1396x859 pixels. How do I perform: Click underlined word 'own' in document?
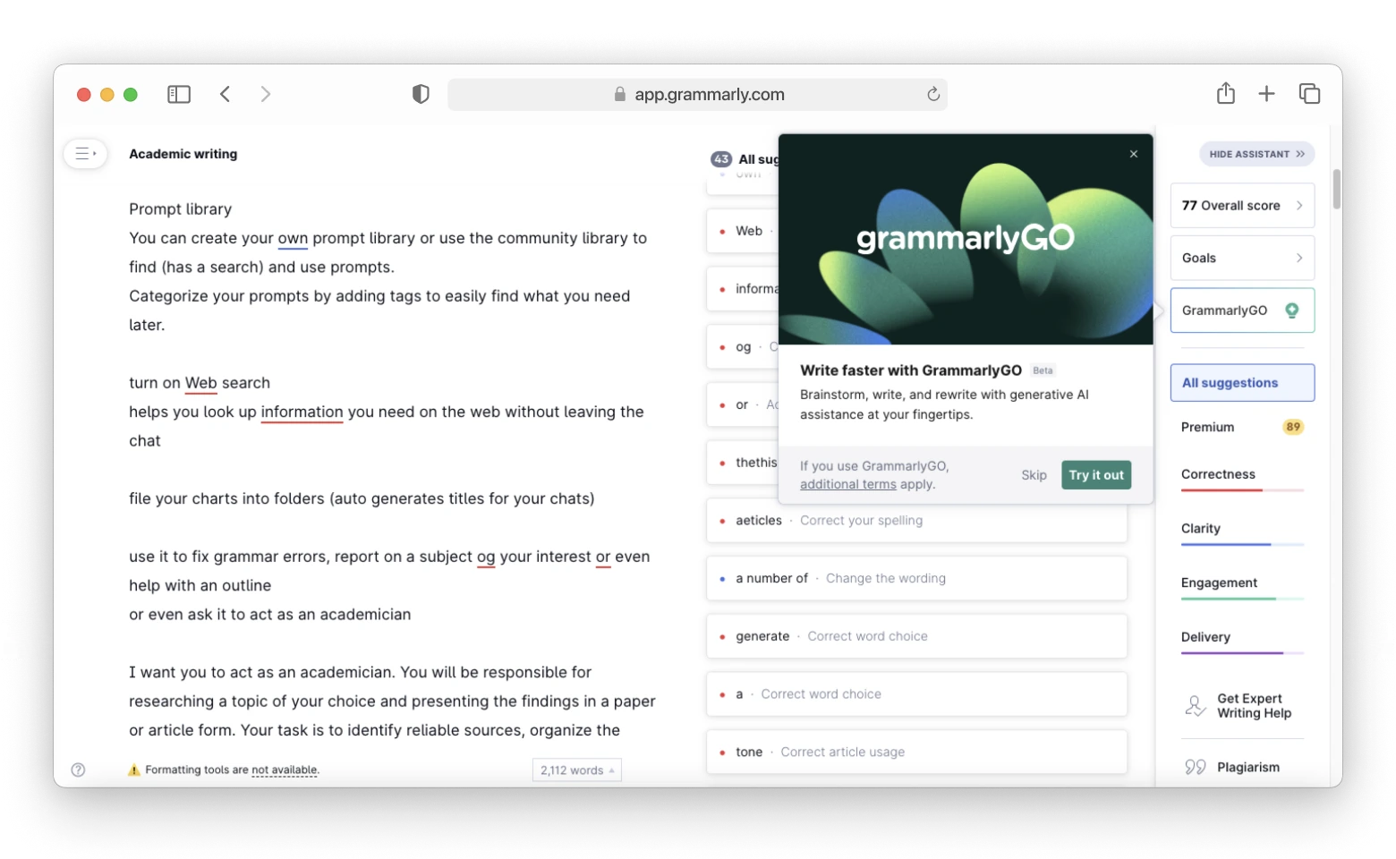pos(293,238)
